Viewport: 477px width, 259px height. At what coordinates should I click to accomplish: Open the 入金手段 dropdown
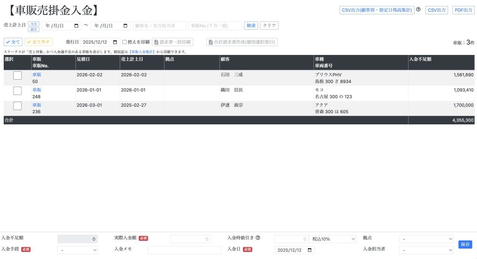point(77,250)
